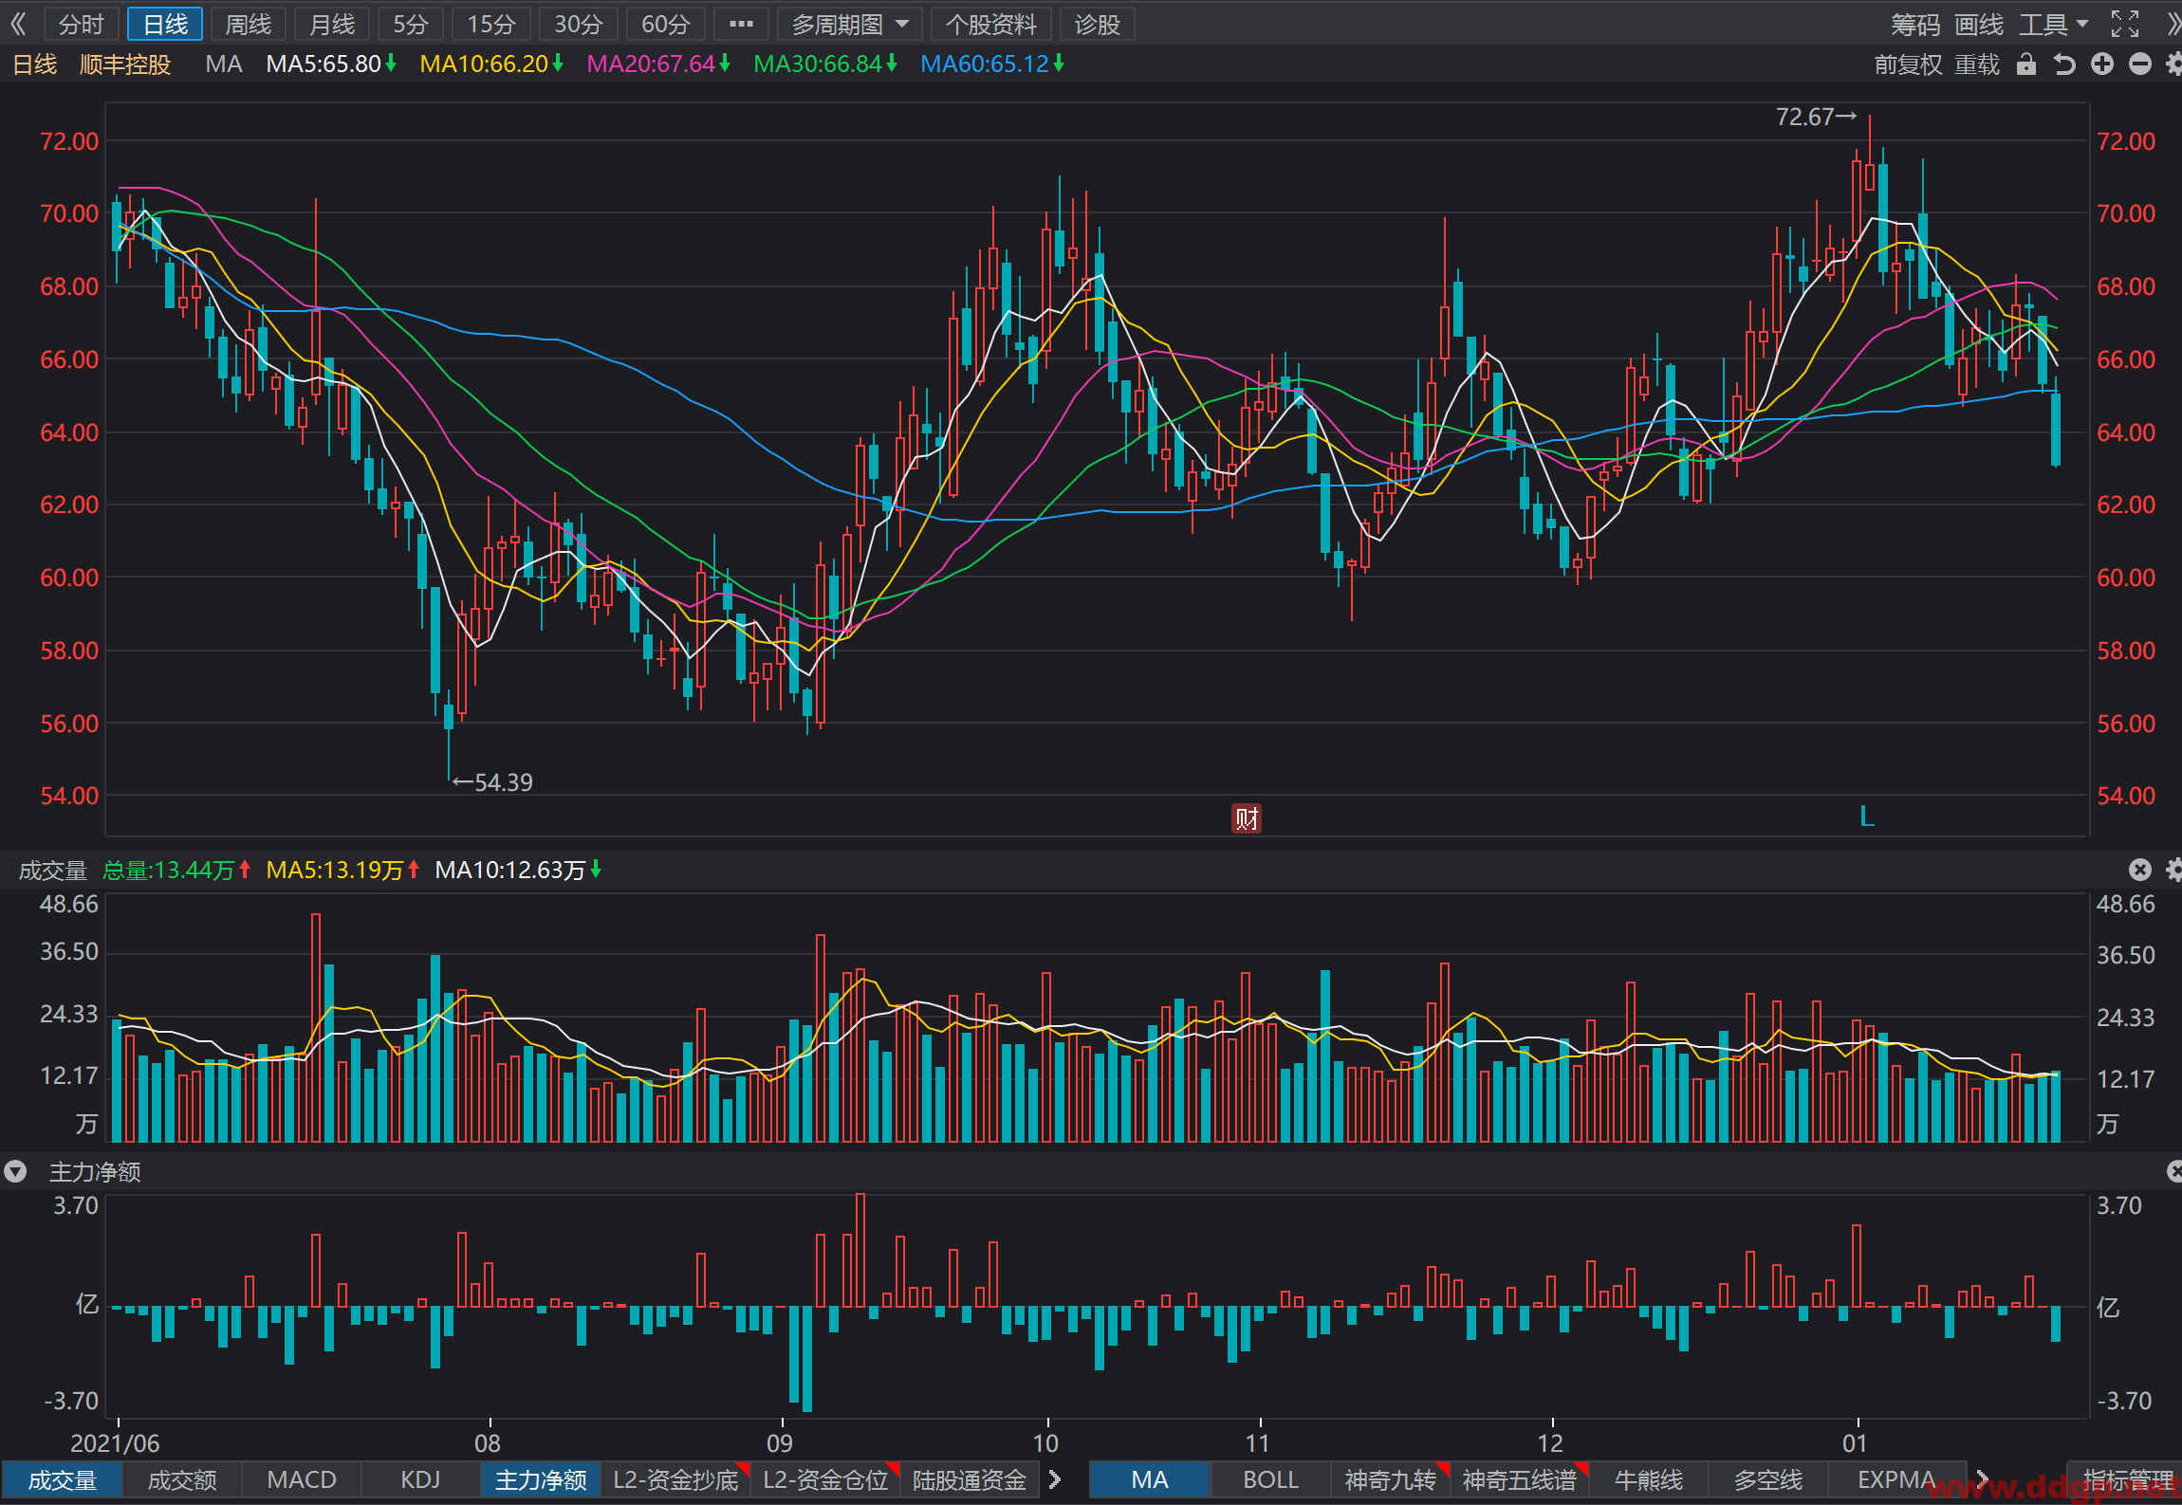Click the back double-chevron icon top left
The height and width of the screenshot is (1505, 2182).
point(18,24)
